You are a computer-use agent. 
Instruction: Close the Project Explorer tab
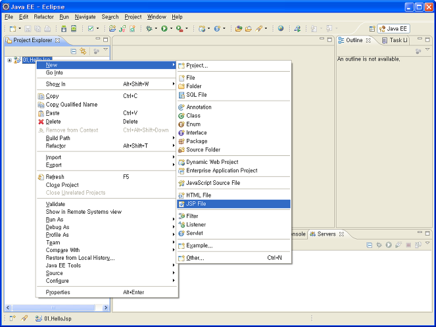(58, 40)
